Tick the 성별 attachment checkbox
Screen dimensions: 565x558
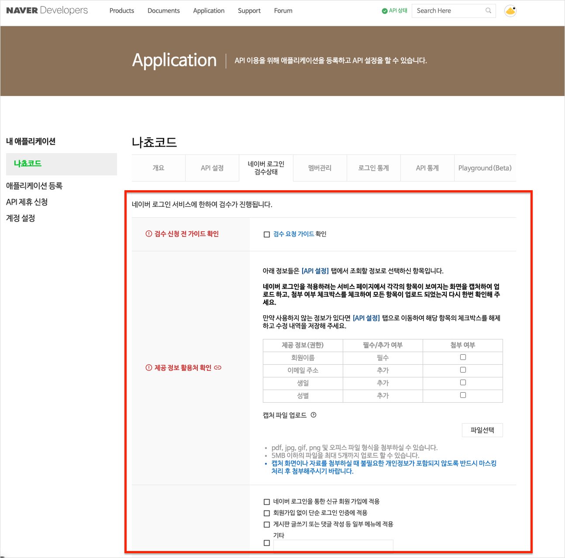[462, 395]
